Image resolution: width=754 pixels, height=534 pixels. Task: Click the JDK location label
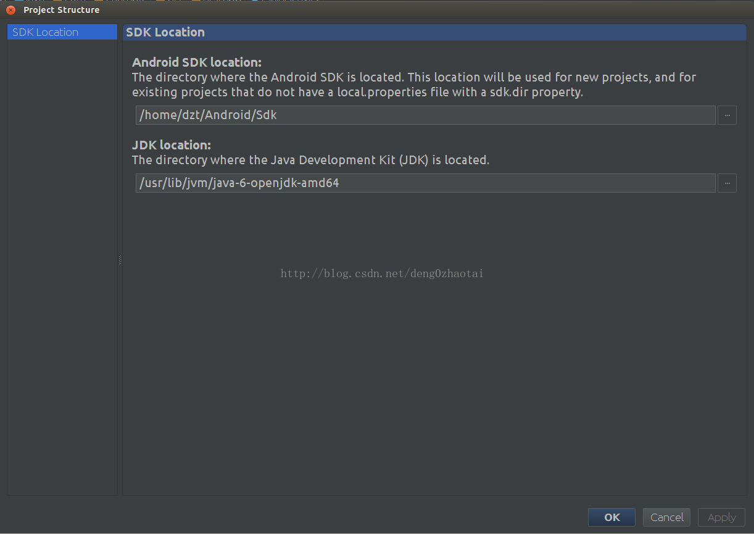172,145
